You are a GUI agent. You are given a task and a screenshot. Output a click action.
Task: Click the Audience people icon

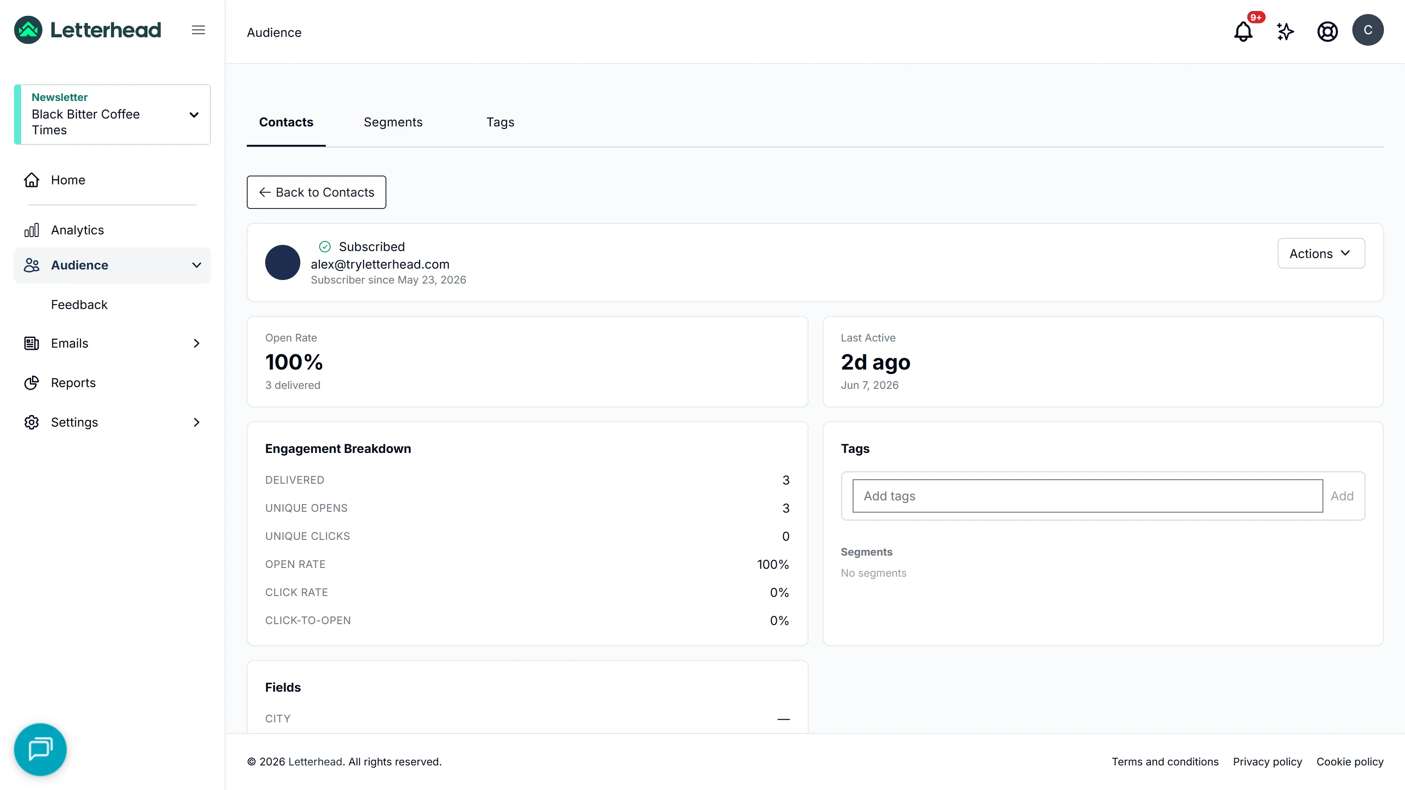pyautogui.click(x=32, y=265)
